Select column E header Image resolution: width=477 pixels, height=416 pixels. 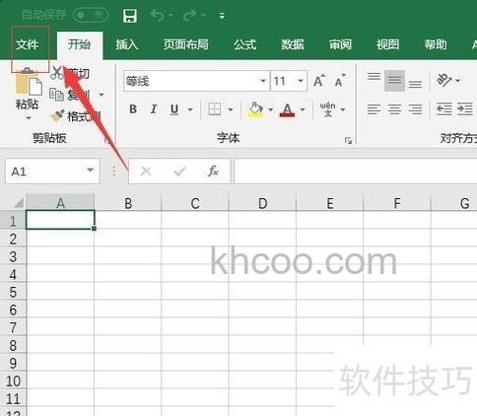tap(330, 203)
